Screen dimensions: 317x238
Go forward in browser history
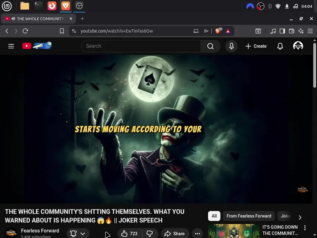click(x=16, y=31)
